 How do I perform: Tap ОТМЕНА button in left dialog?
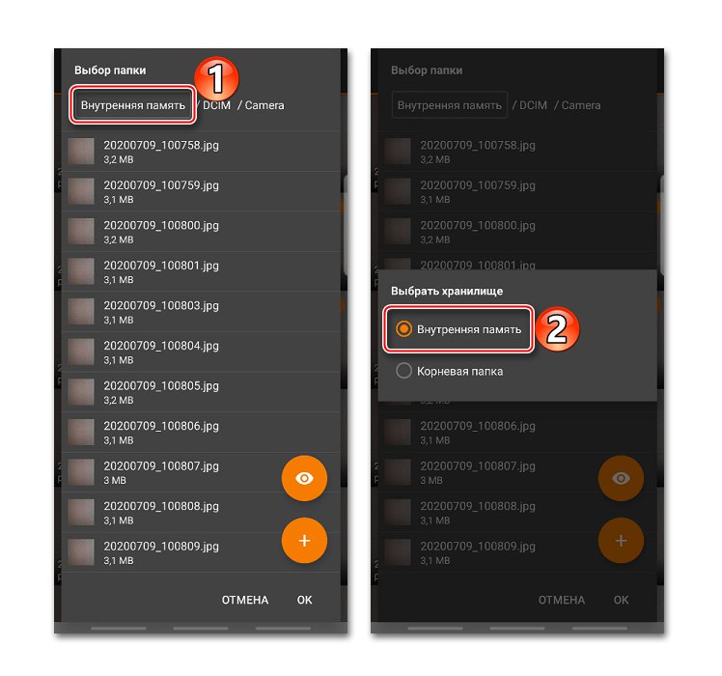click(245, 600)
